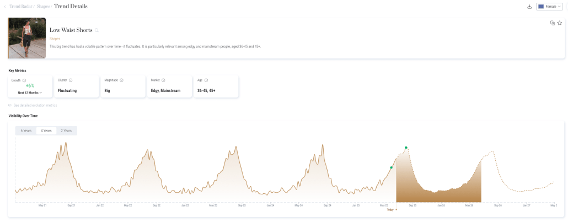The height and width of the screenshot is (223, 568).
Task: Expand See detailed evolution metrics
Action: (35, 105)
